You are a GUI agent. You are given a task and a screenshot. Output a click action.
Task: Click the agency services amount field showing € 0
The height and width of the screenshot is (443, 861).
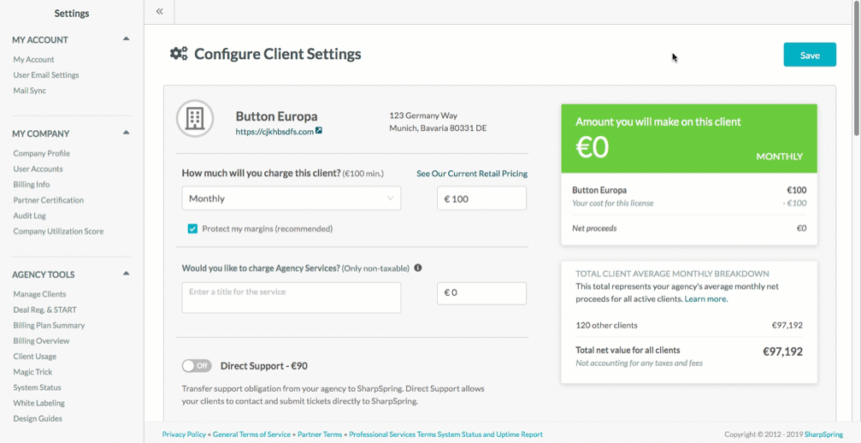(481, 293)
